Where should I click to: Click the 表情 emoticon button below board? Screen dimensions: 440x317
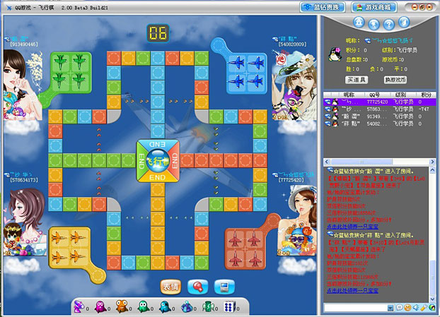pos(170,287)
